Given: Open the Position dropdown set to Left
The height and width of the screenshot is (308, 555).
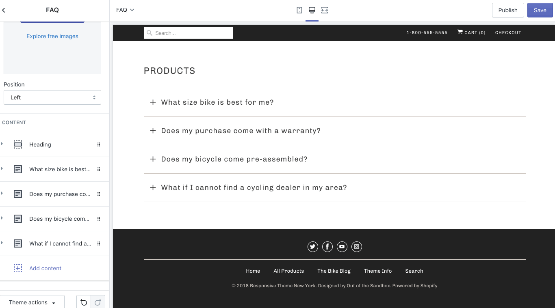Looking at the screenshot, I should tap(52, 97).
